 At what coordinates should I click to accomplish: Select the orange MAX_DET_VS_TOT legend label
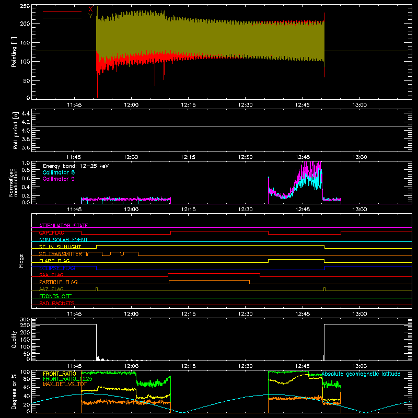click(65, 384)
